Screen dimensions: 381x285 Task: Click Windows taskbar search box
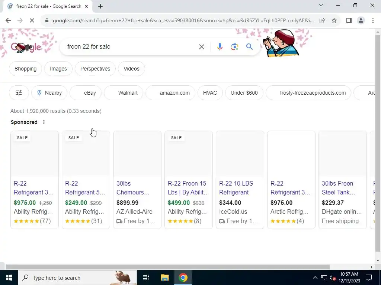click(77, 278)
